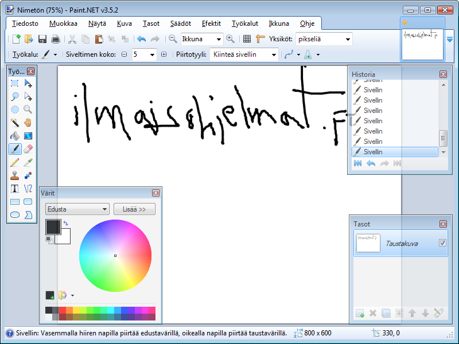Image resolution: width=459 pixels, height=344 pixels.
Task: Select the Freeform Shape tool
Action: 28,214
